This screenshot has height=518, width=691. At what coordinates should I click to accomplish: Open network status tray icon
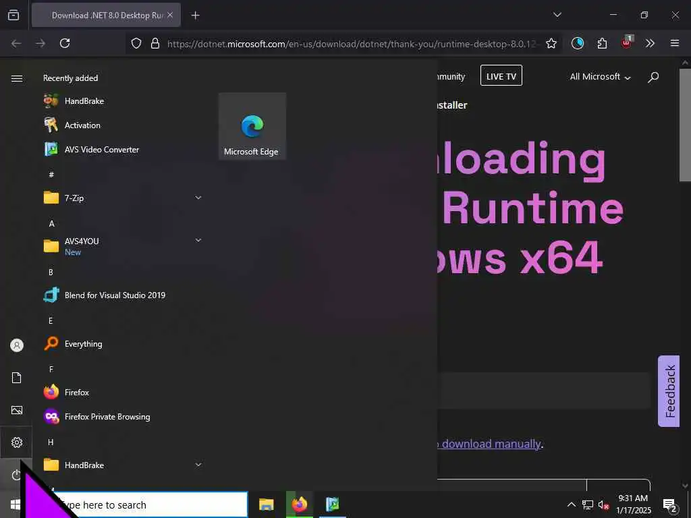pyautogui.click(x=588, y=505)
